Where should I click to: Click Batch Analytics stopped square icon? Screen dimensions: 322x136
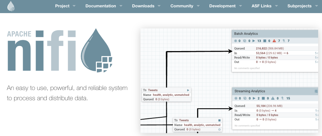pos(265,41)
